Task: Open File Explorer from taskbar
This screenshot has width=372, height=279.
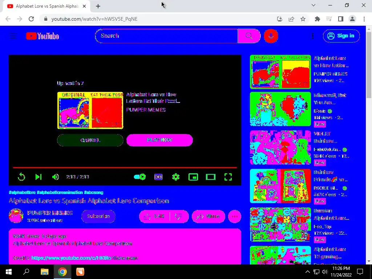Action: (44, 272)
